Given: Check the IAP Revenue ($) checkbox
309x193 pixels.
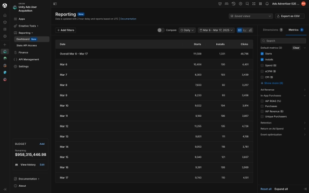Looking at the screenshot, I should pos(262,111).
